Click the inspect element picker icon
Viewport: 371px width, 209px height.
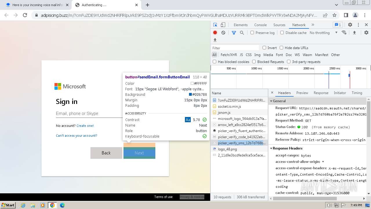(x=215, y=25)
